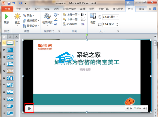Select the Crop (裁剪) tool

click(x=93, y=18)
